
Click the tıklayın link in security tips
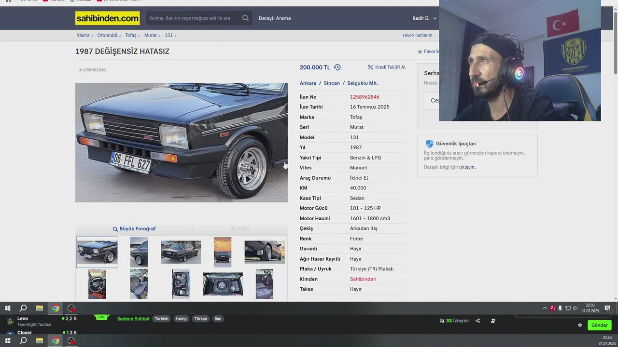pos(467,167)
